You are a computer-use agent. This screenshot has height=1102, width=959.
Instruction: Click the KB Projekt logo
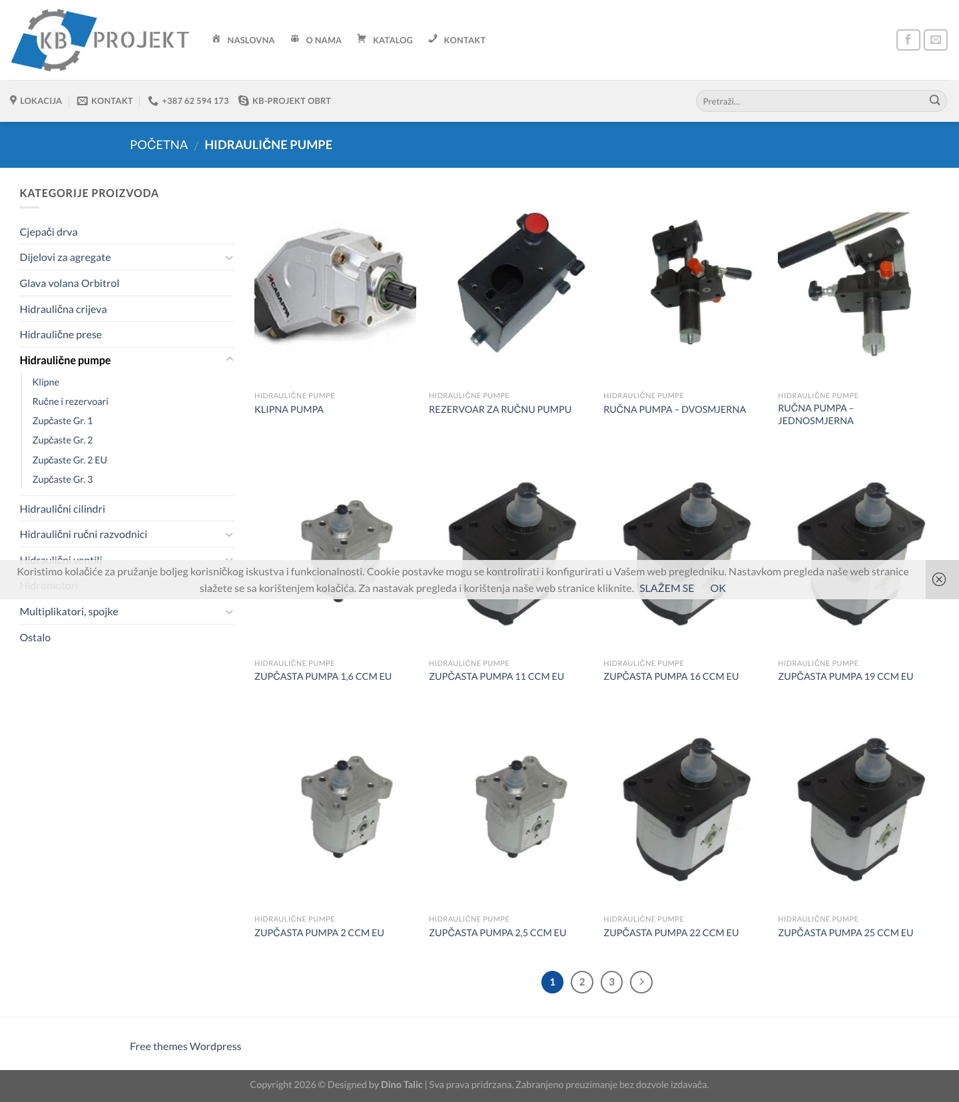point(100,40)
